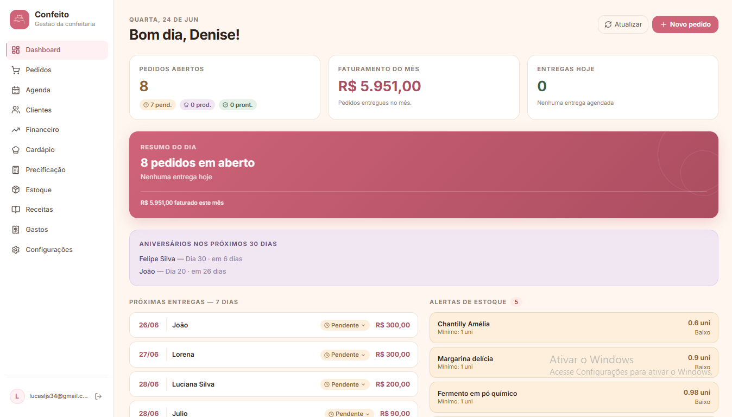Create a new order with Novo pedido
732x417 pixels.
tap(685, 24)
